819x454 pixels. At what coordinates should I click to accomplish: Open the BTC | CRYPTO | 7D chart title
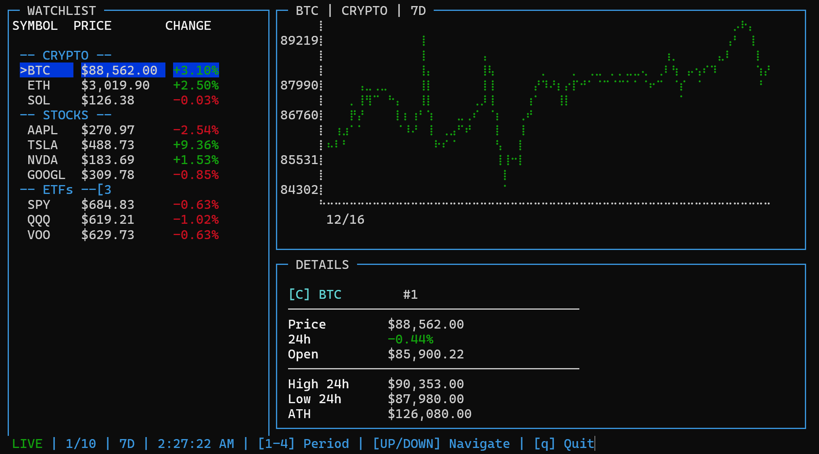point(360,10)
